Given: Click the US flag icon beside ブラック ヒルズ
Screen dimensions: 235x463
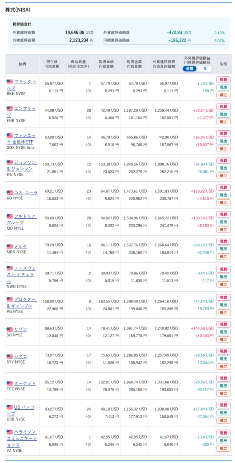Looking at the screenshot, I should click(x=10, y=82).
